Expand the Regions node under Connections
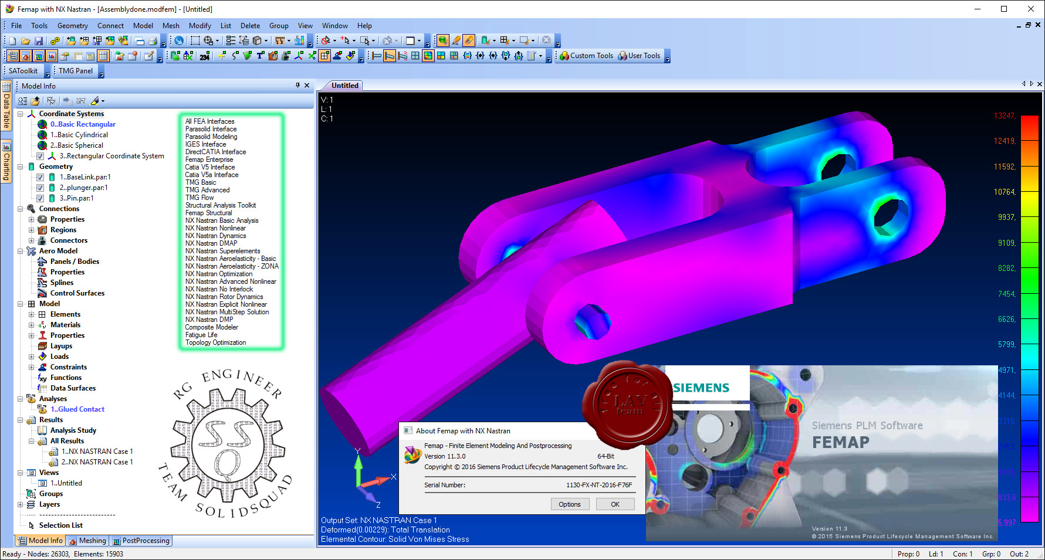Viewport: 1045px width, 560px height. pos(32,230)
